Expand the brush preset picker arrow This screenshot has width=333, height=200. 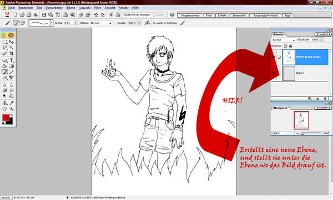[52, 23]
